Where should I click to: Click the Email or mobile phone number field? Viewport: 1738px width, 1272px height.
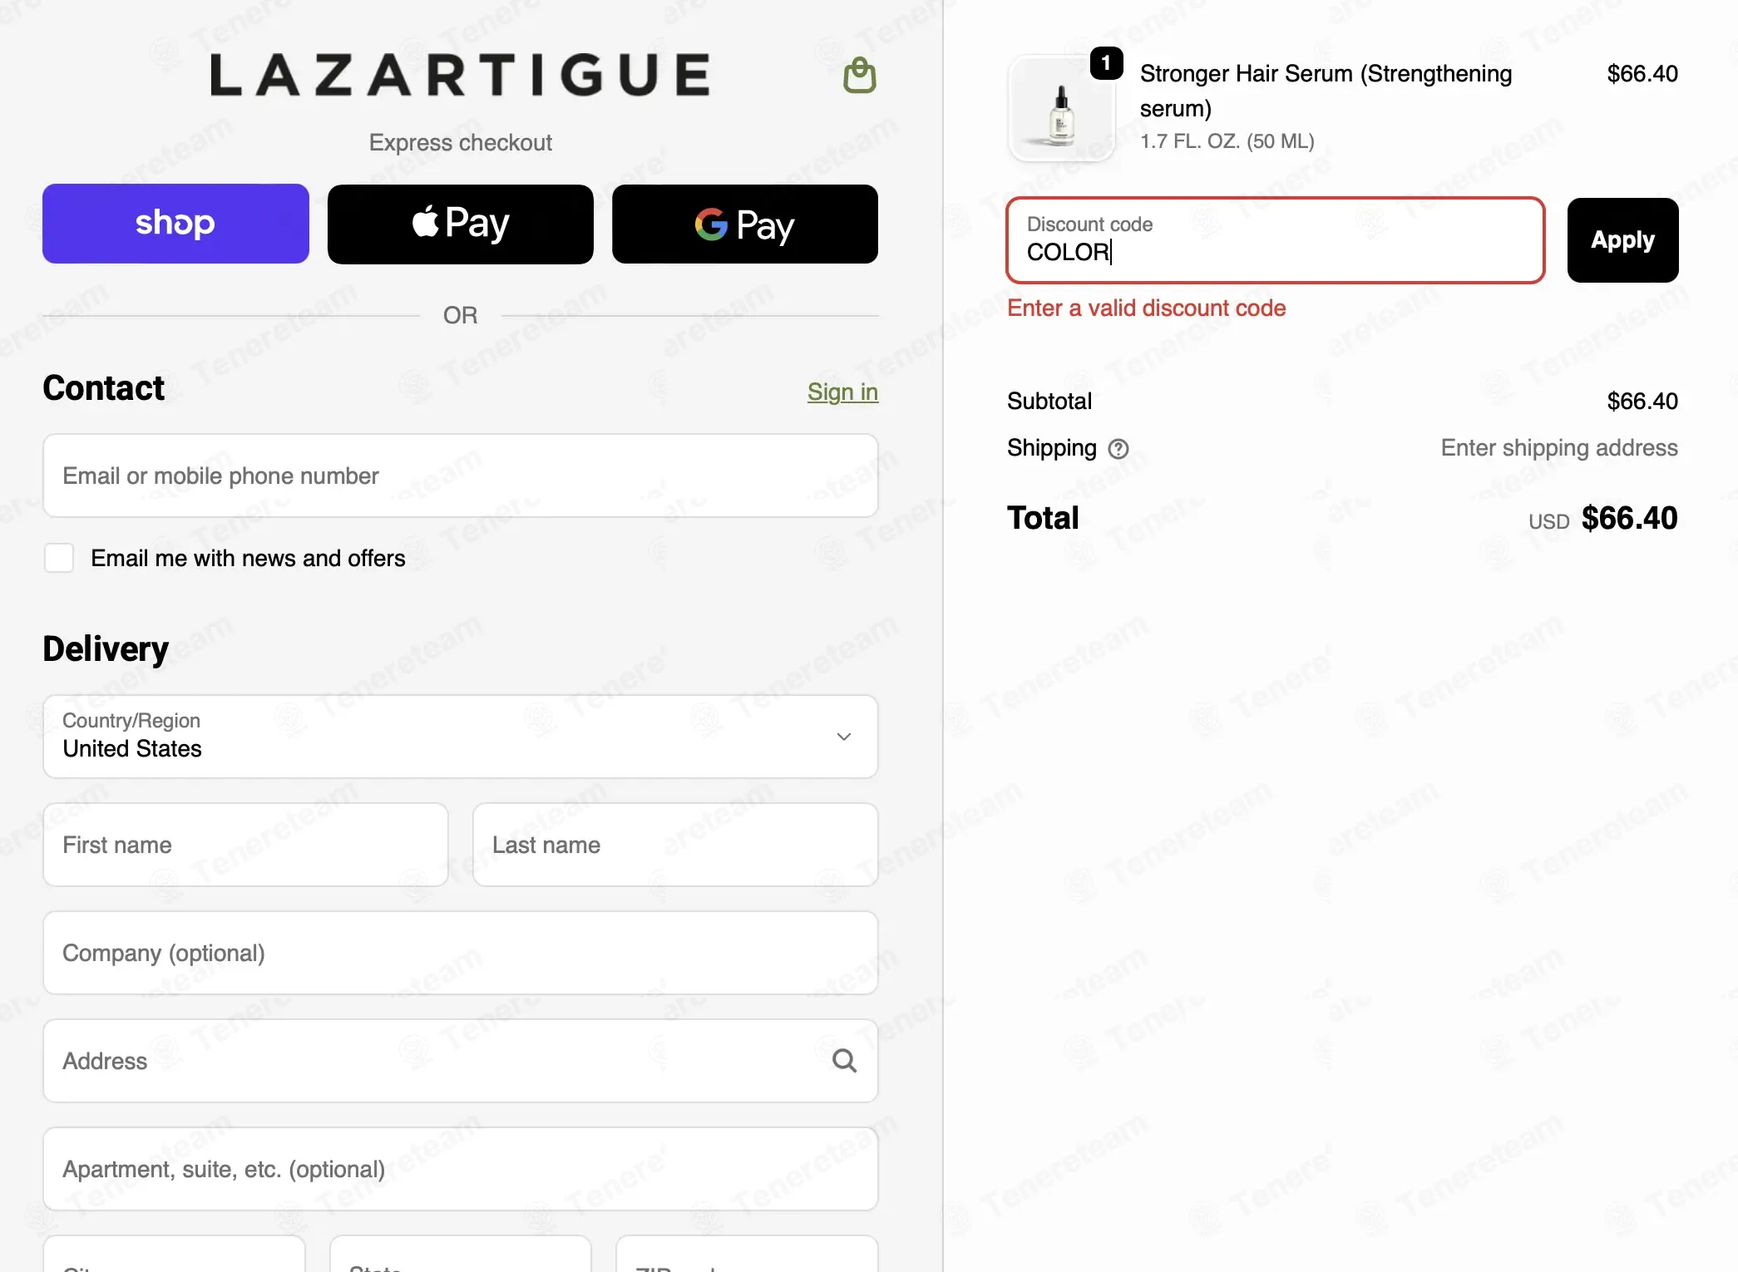[461, 476]
